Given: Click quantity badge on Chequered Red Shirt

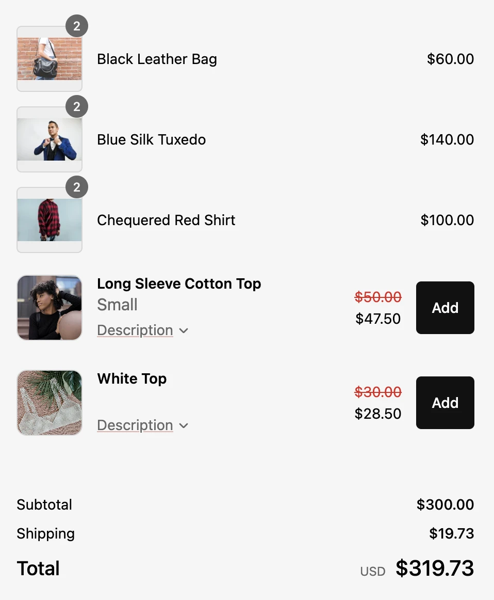Looking at the screenshot, I should (77, 187).
